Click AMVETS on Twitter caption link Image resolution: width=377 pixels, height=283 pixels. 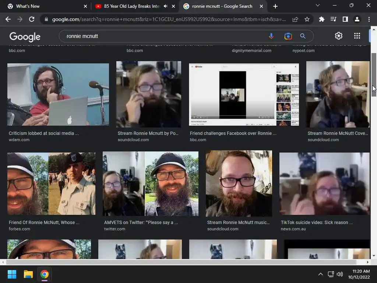coord(141,223)
